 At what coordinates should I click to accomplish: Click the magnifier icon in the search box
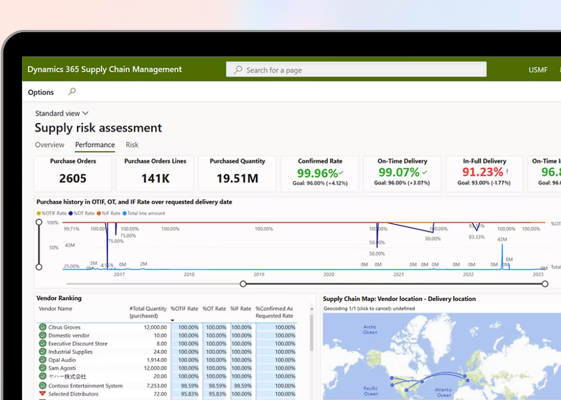[238, 70]
